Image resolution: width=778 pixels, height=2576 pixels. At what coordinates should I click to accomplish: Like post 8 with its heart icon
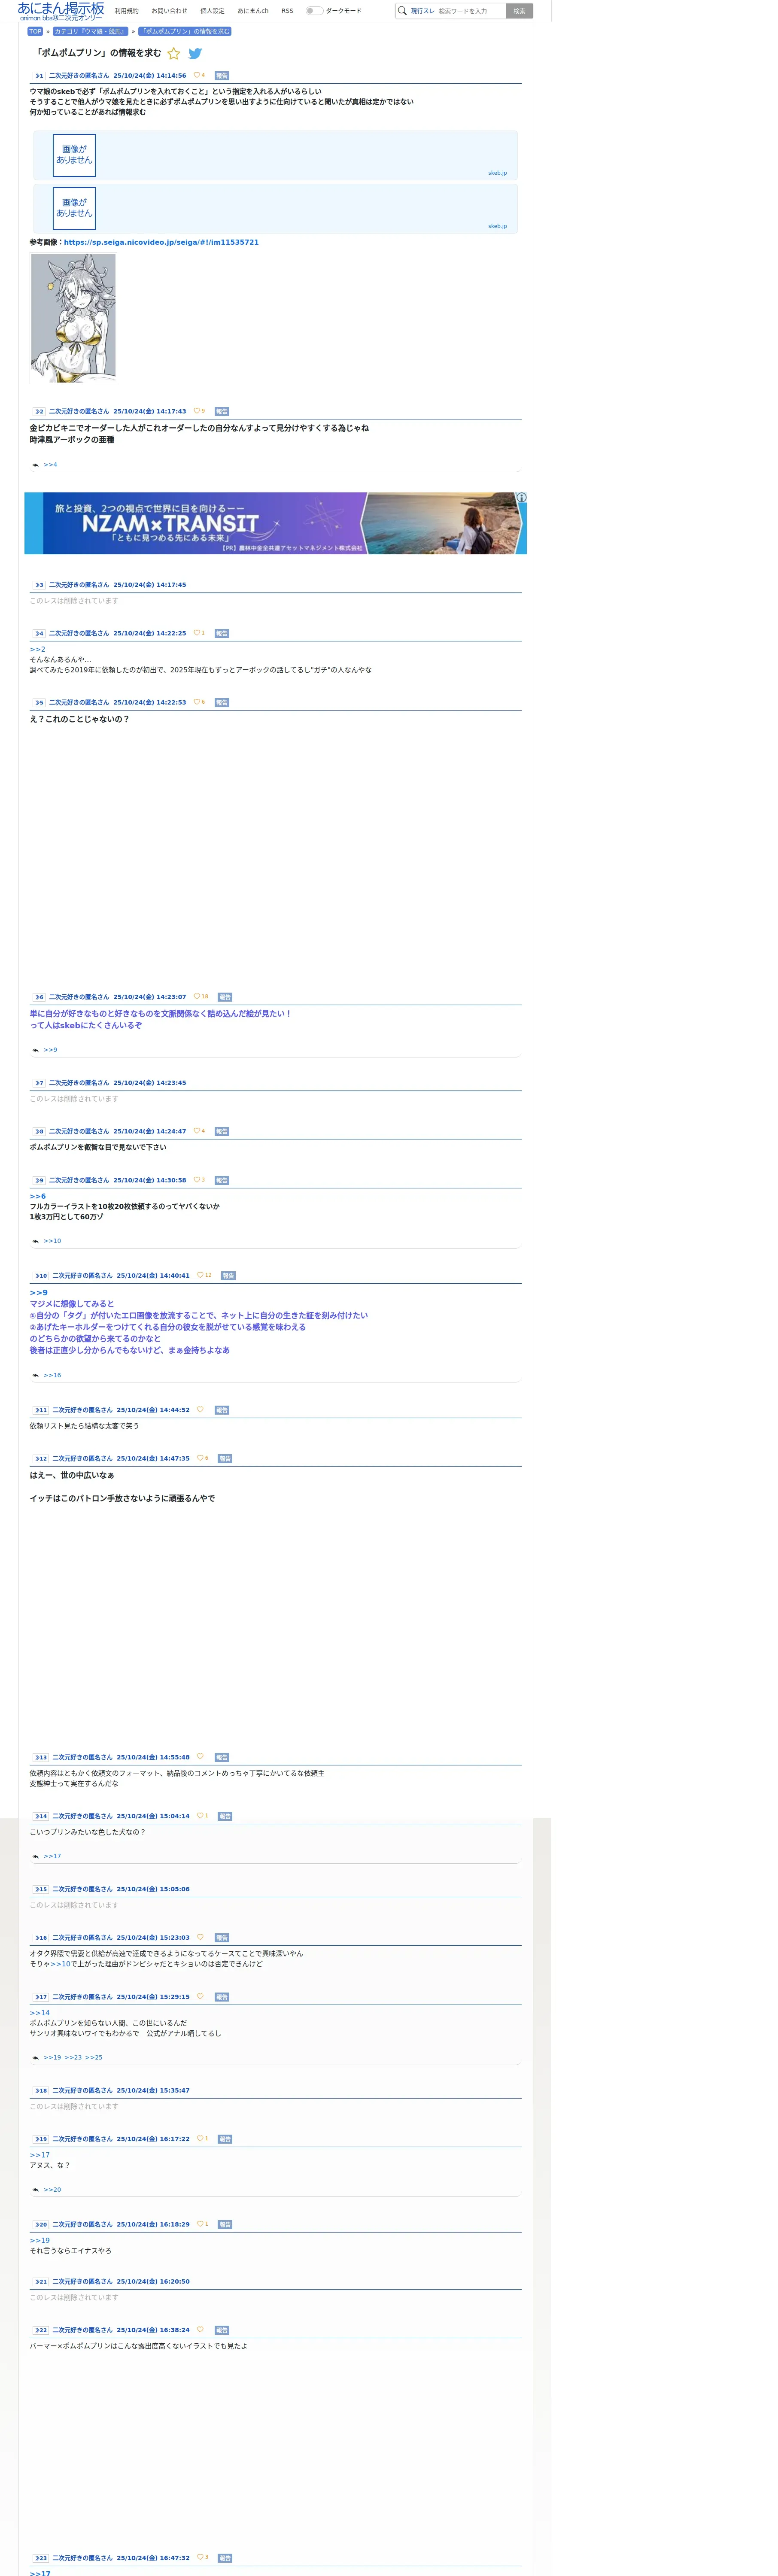pos(197,1131)
